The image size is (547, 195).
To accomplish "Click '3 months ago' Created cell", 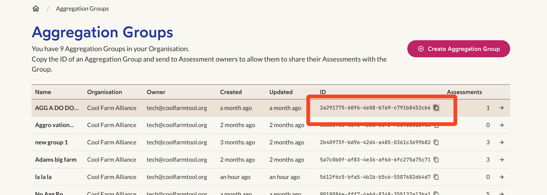I will tap(237, 142).
